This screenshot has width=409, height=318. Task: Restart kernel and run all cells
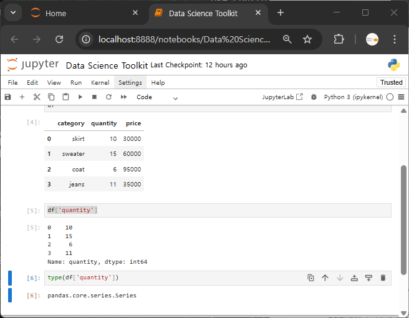123,97
